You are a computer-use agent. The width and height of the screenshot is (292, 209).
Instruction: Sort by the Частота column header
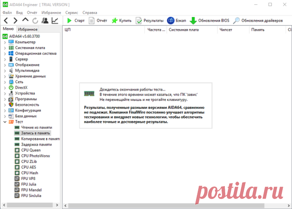click(156, 30)
